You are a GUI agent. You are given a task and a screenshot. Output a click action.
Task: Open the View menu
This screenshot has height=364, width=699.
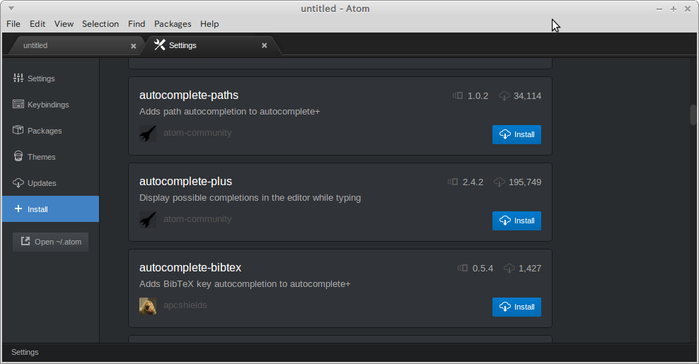point(64,24)
